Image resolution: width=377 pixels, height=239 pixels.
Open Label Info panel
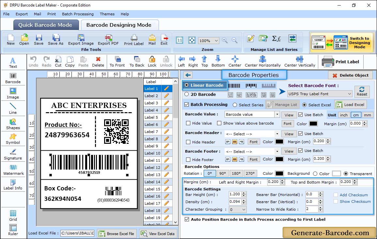click(13, 185)
